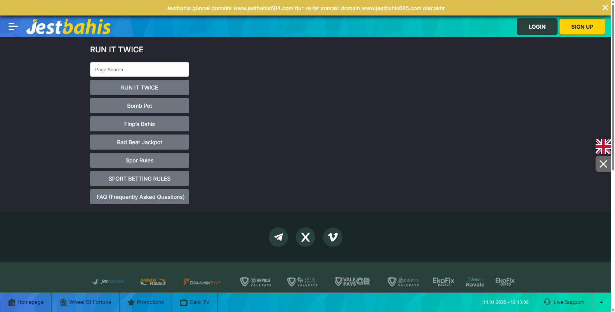Image resolution: width=615 pixels, height=312 pixels.
Task: Click the EkoFix Kripto logo
Action: coord(505,282)
